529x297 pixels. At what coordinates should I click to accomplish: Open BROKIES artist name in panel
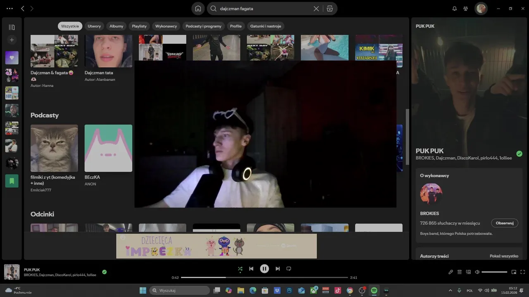[429, 213]
